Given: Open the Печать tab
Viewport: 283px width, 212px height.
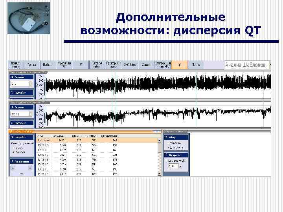Looking at the screenshot, I should coord(196,65).
